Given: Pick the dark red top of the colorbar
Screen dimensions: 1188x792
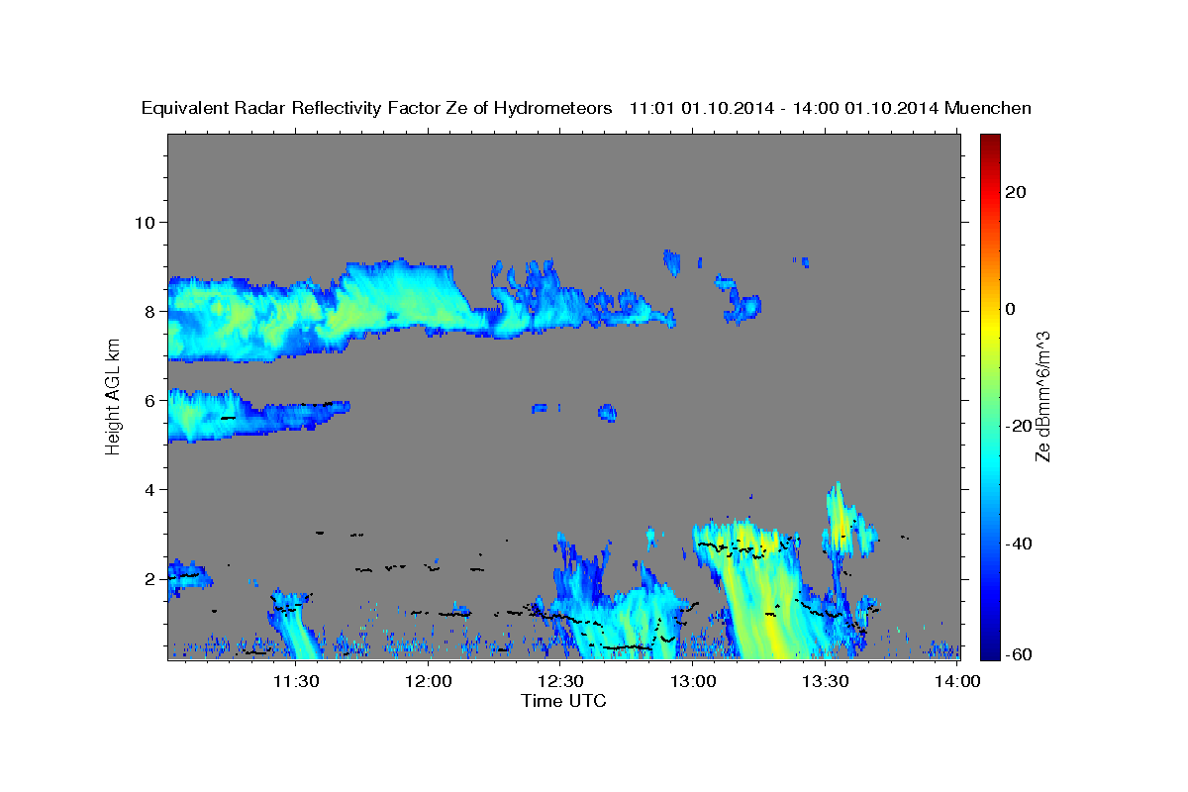Looking at the screenshot, I should coord(989,142).
